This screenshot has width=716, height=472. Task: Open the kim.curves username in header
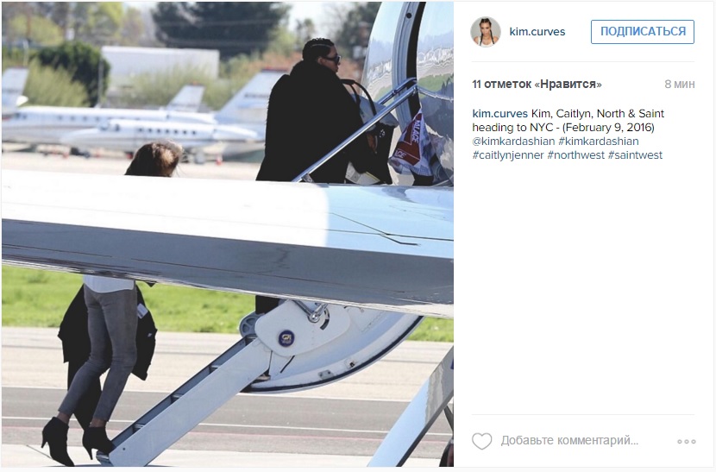[x=537, y=32]
